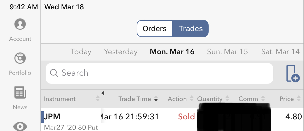Screen dimensions: 304x131
Task: Select the Sun. Mar 15 tab
Action: click(x=227, y=52)
